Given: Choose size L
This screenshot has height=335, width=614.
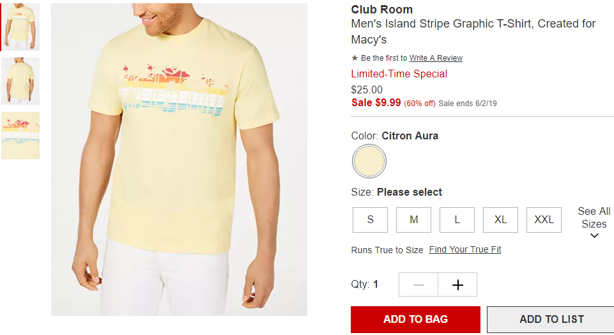Looking at the screenshot, I should tap(457, 220).
